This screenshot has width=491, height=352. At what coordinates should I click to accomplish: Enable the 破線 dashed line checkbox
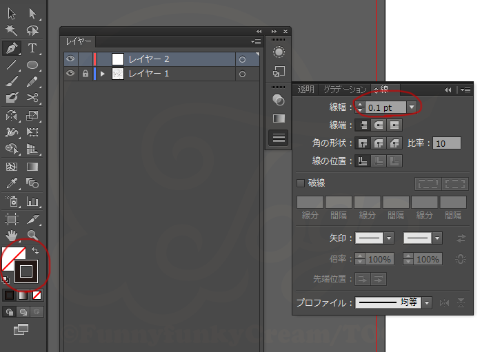click(301, 183)
